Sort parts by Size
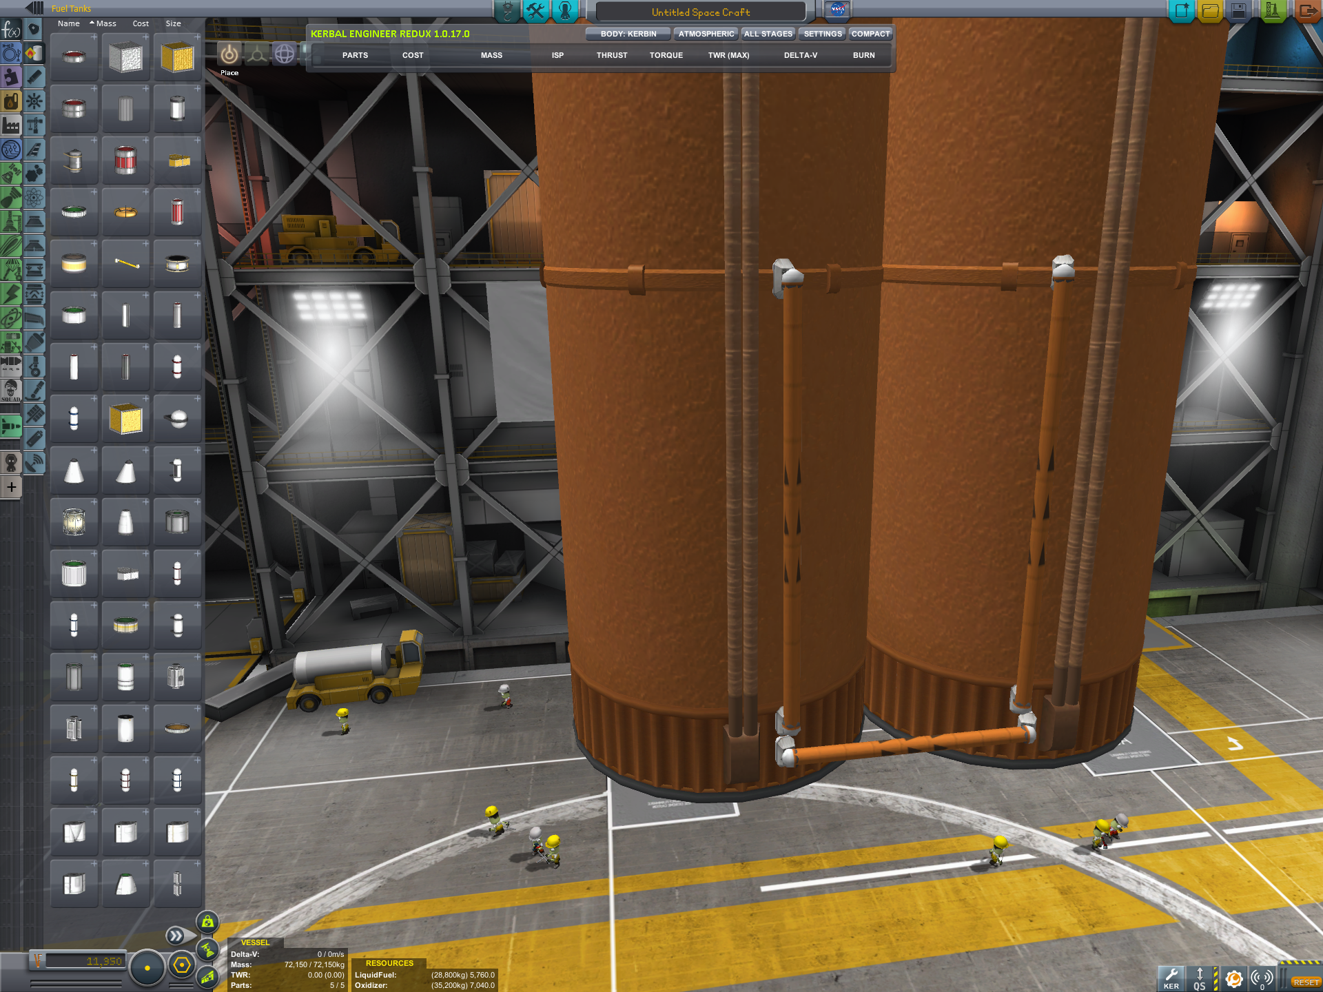This screenshot has height=992, width=1323. coord(173,23)
